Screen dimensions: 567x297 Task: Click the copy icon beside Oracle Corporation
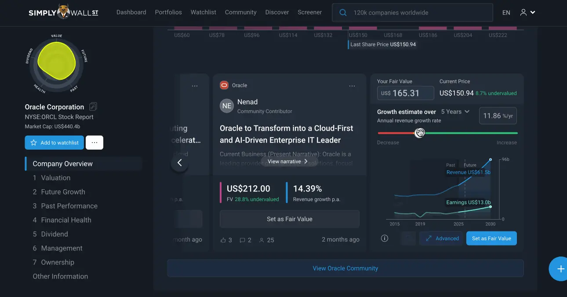click(x=93, y=106)
